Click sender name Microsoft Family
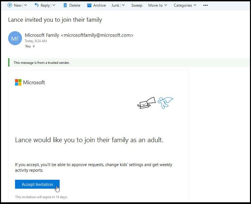Screen dimensions: 251x204 42,35
